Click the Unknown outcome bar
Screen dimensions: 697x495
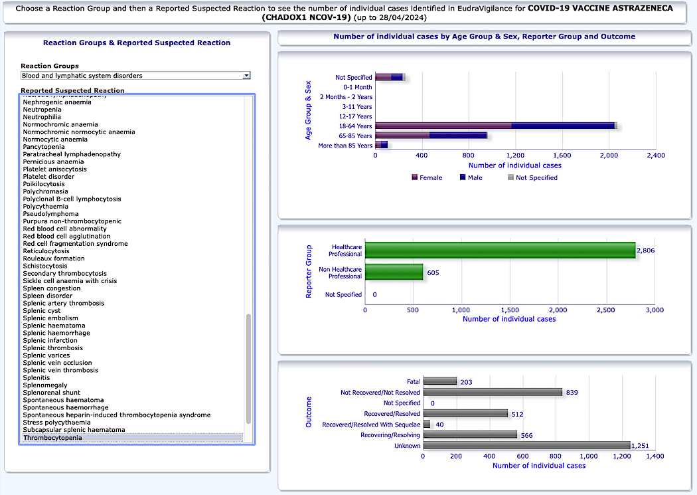click(527, 446)
